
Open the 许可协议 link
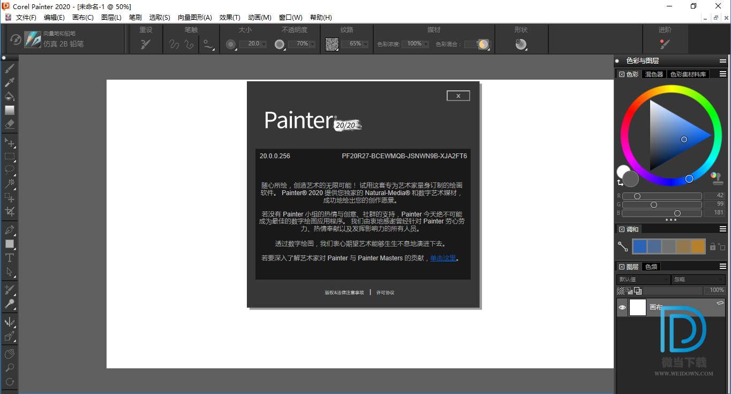pos(385,292)
